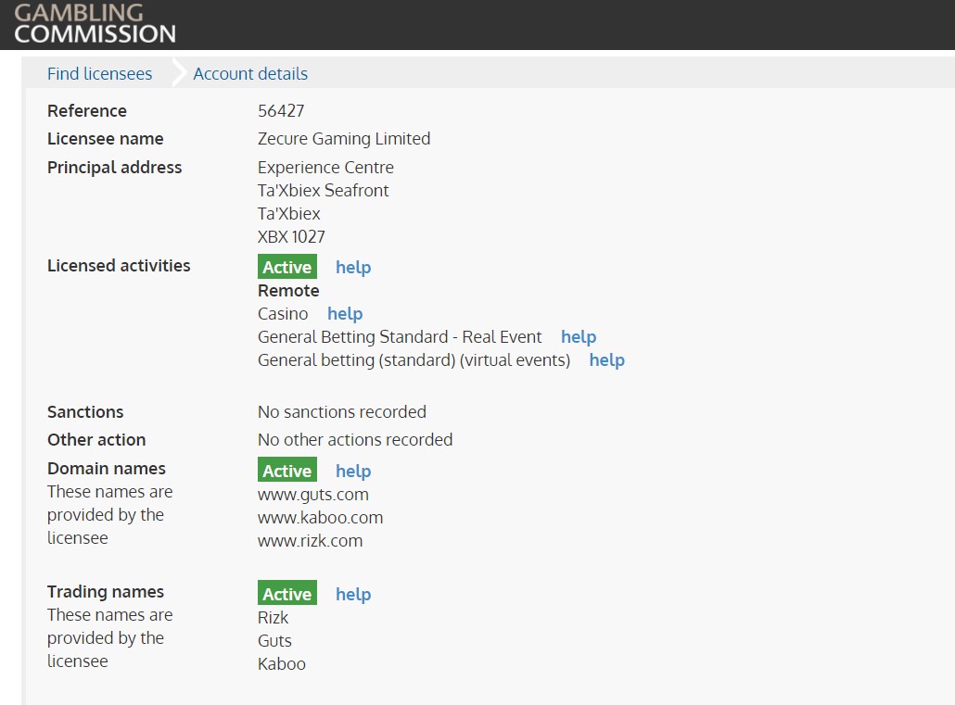Click the postcode XBX 1027

[x=291, y=237]
